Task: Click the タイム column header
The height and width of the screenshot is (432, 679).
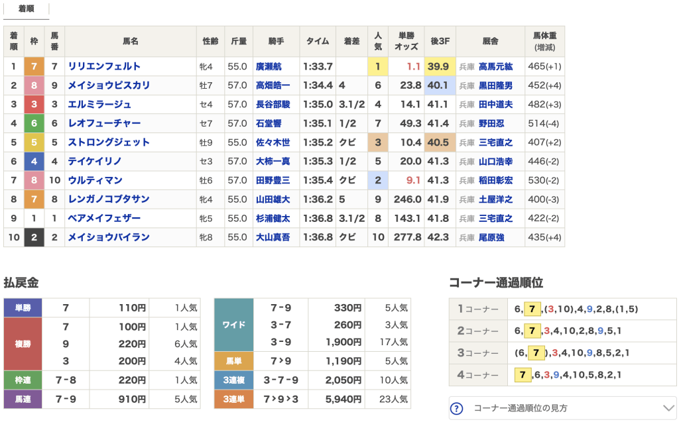Action: (x=318, y=42)
